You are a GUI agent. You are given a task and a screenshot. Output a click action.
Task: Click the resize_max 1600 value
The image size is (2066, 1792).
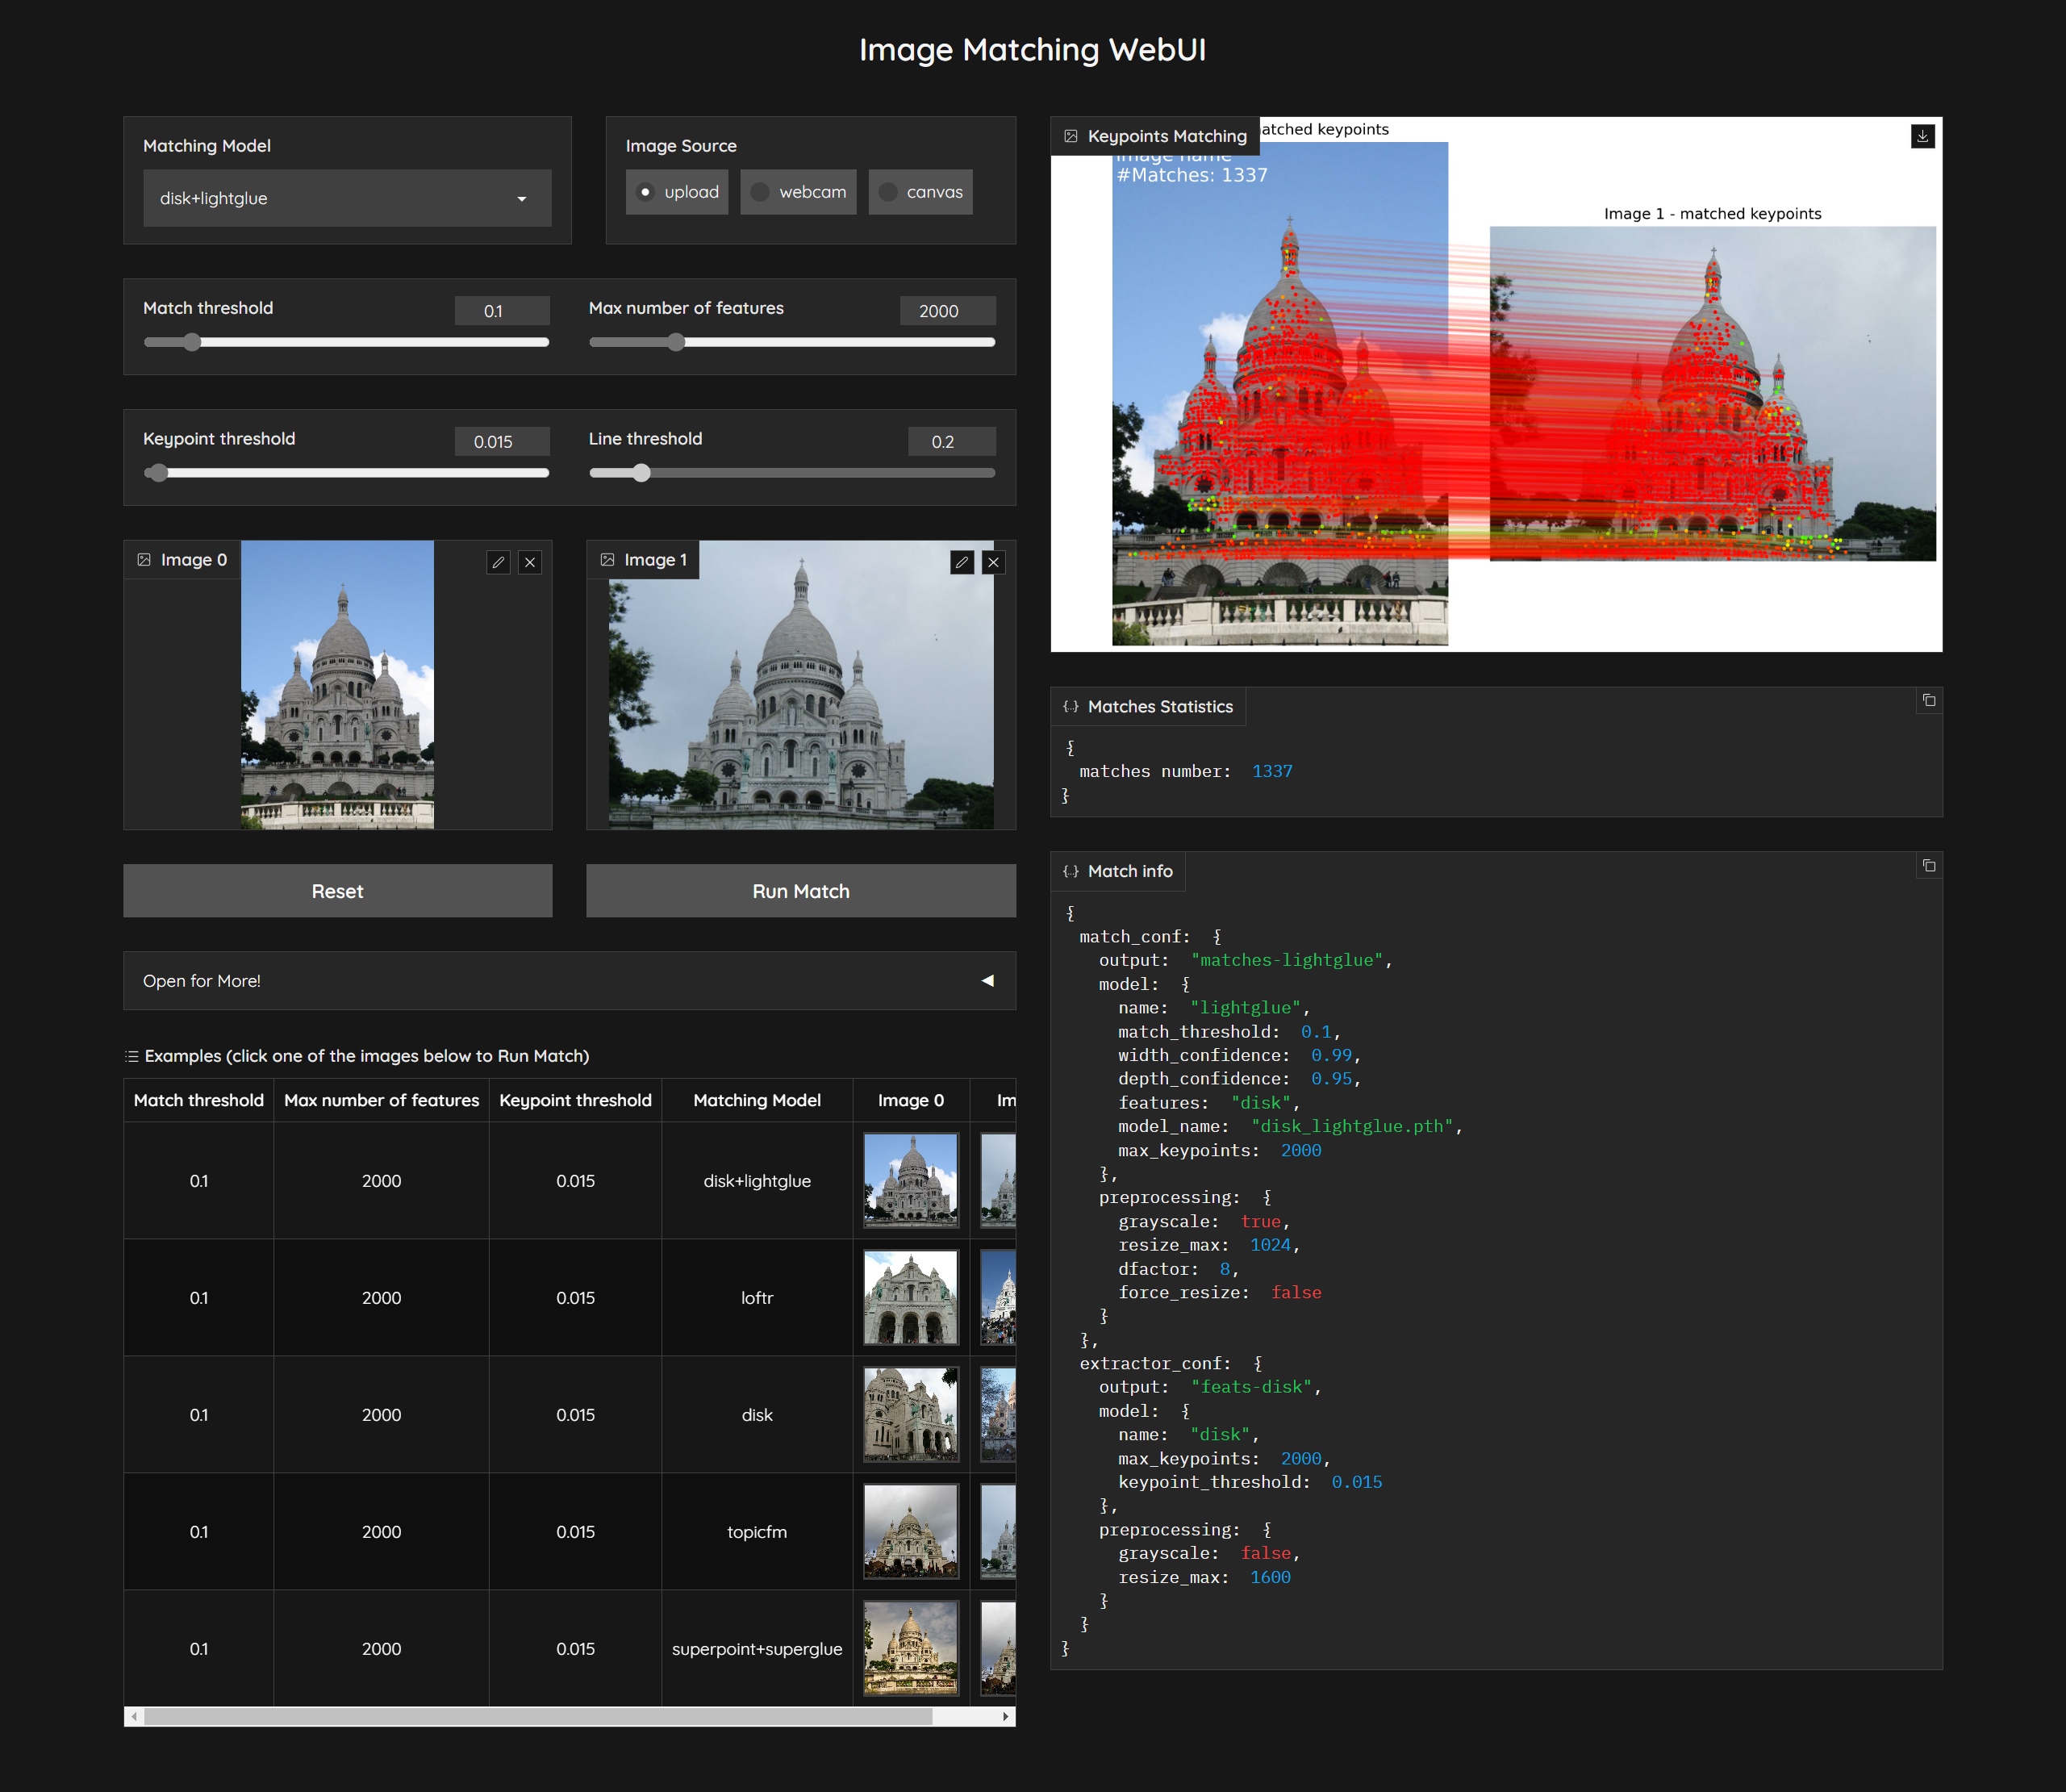click(1270, 1577)
